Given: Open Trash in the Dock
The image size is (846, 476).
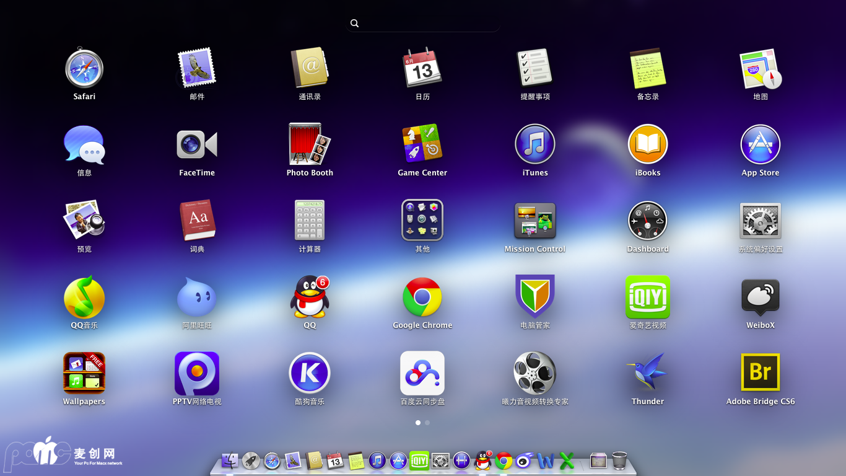Looking at the screenshot, I should pos(619,461).
